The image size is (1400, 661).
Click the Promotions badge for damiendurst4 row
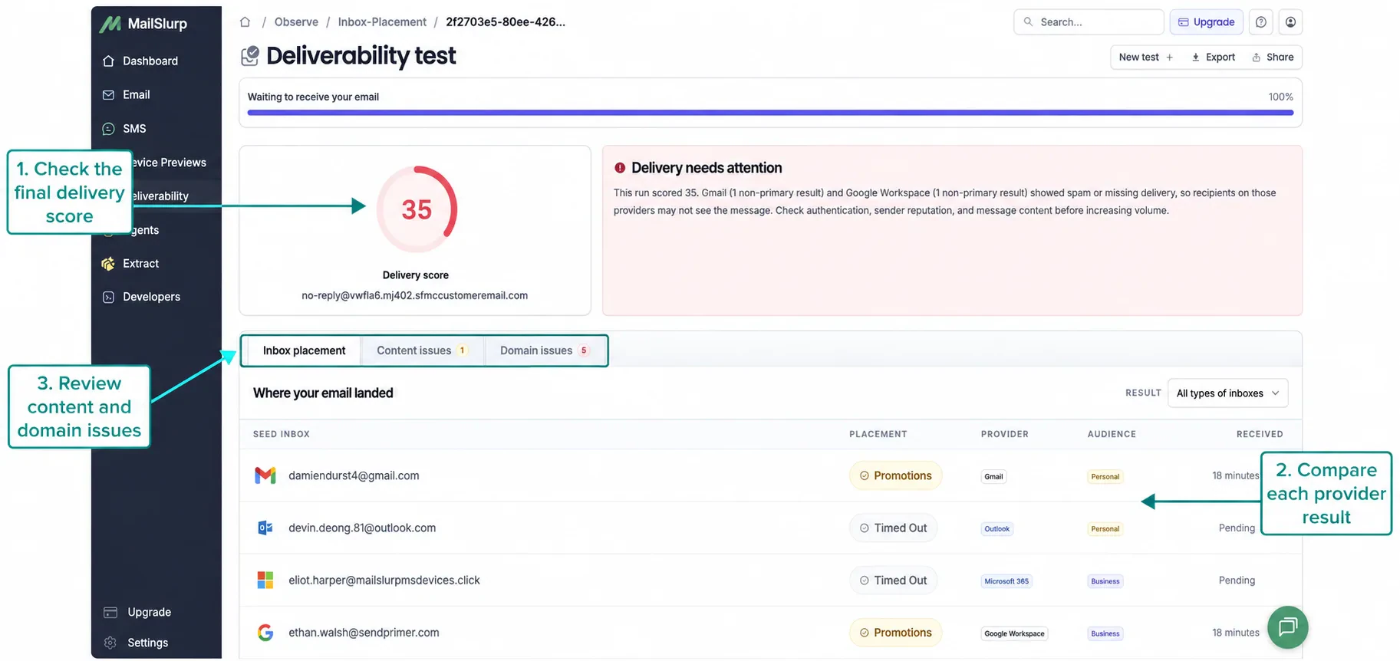[895, 476]
